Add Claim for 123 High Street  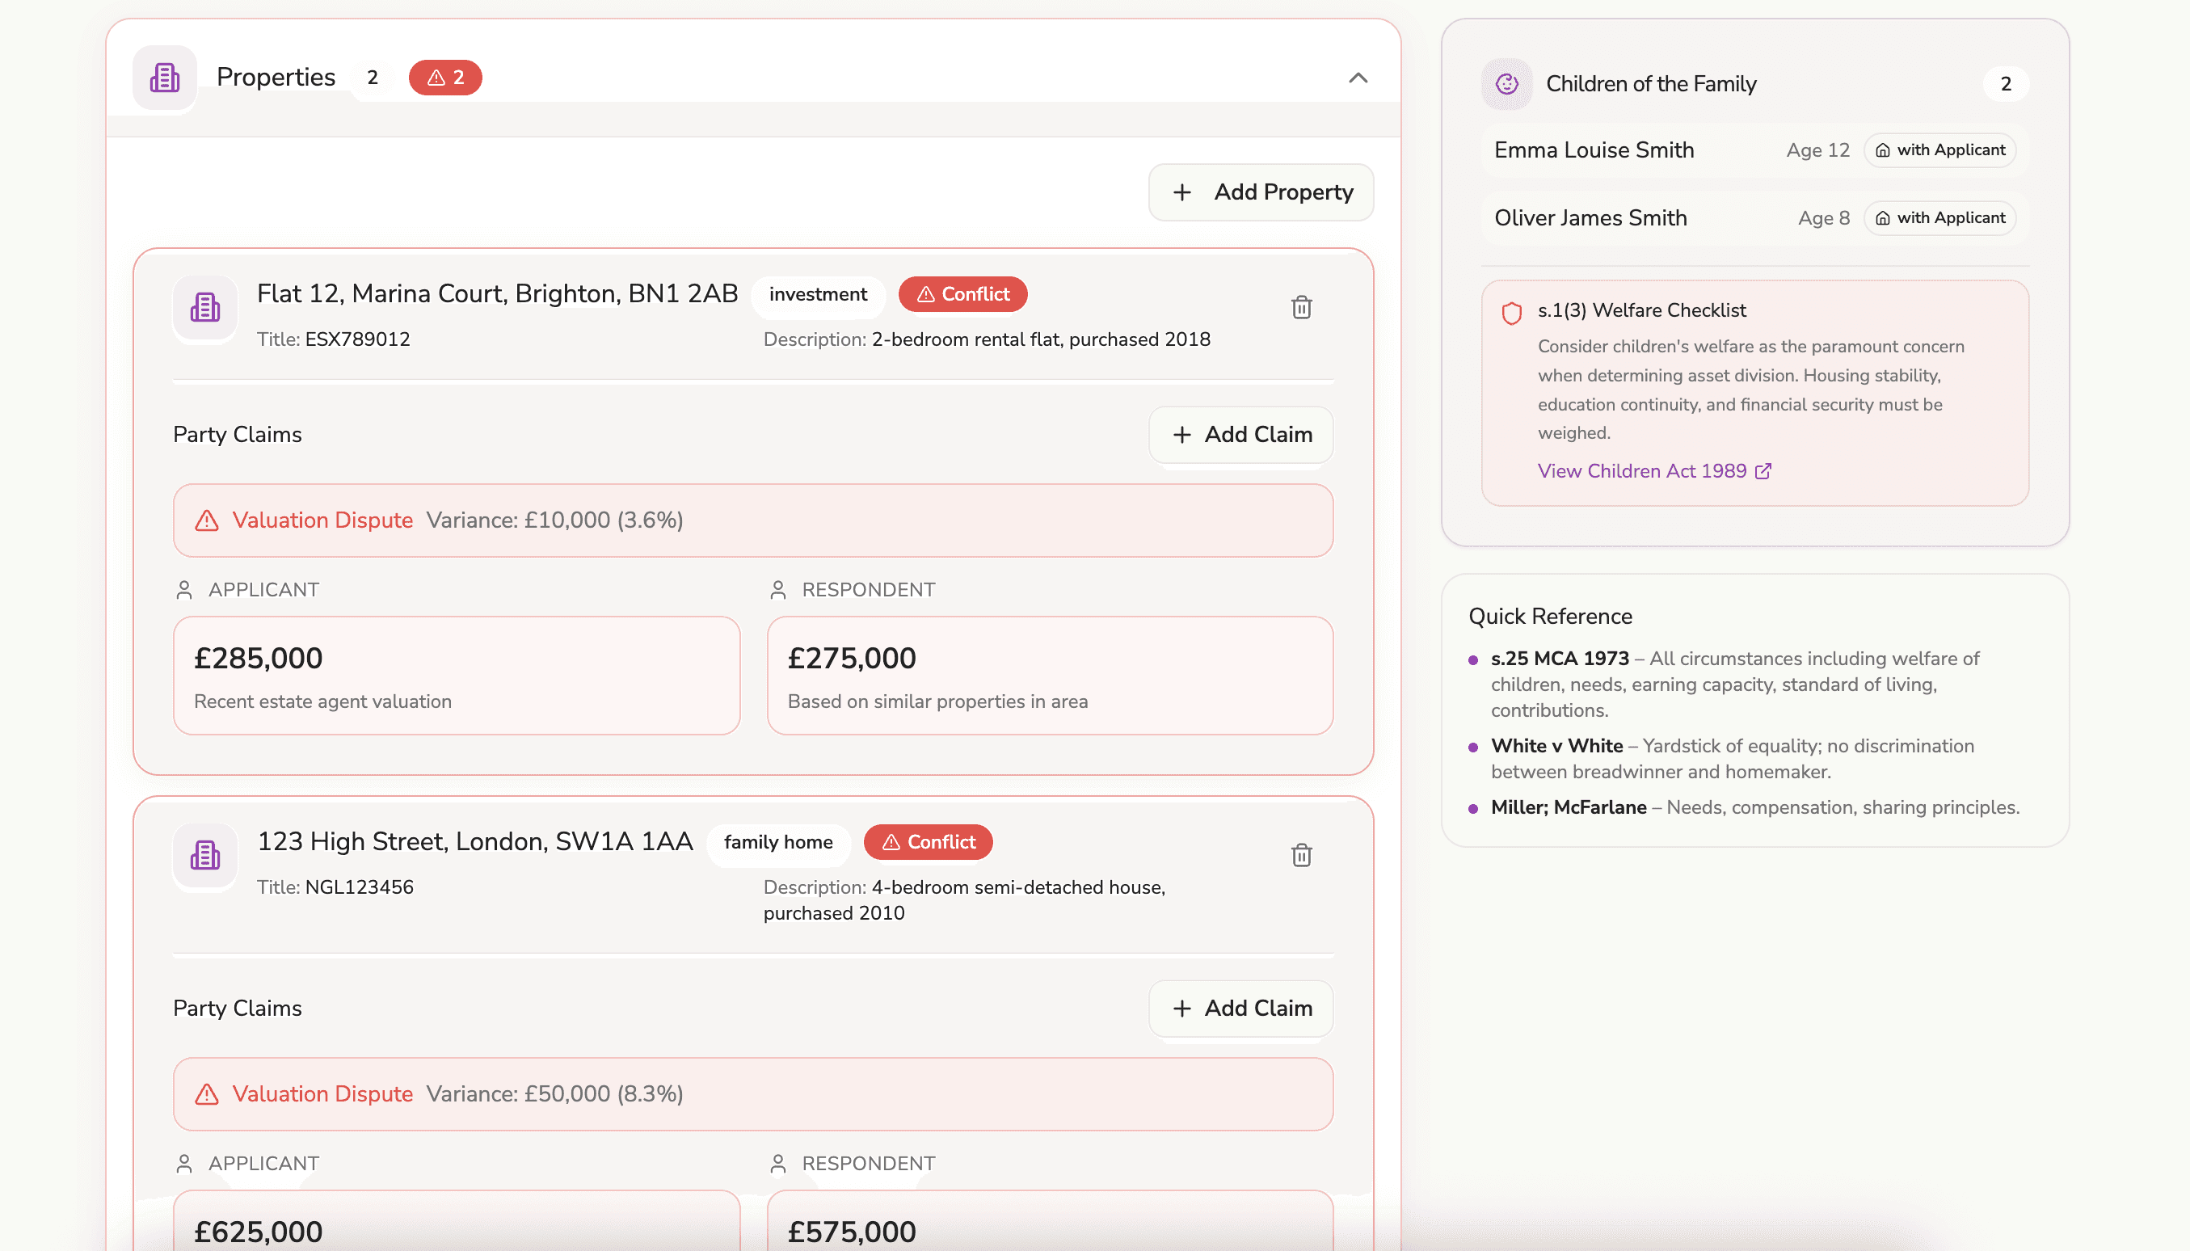click(1240, 1008)
